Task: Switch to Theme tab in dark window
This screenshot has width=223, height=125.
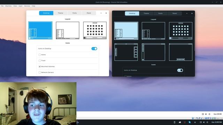Action: click(146, 13)
